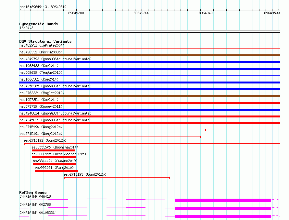Click thin blue line of nsv509639
This screenshot has width=289, height=220.
[x=149, y=76]
